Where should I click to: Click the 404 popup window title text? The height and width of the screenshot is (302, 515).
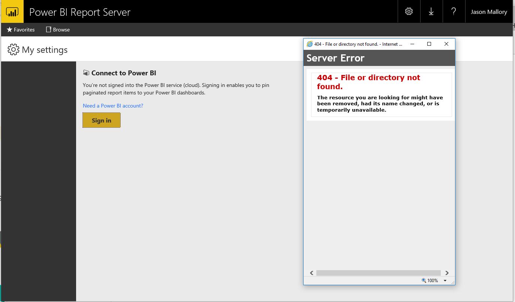click(x=358, y=44)
